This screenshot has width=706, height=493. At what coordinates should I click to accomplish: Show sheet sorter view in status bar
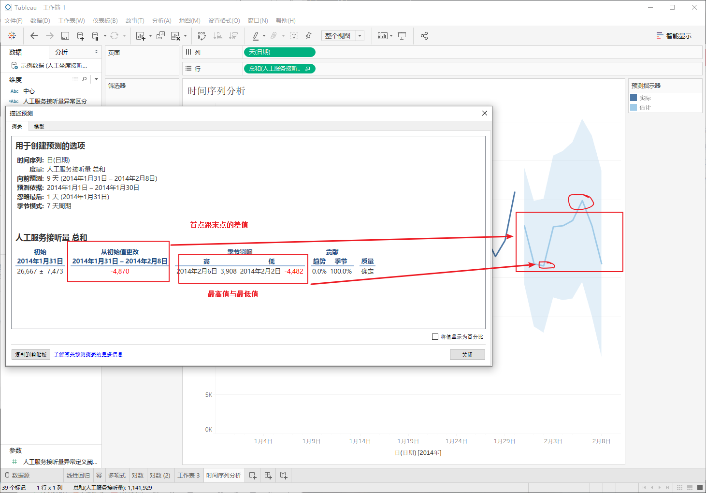(679, 487)
